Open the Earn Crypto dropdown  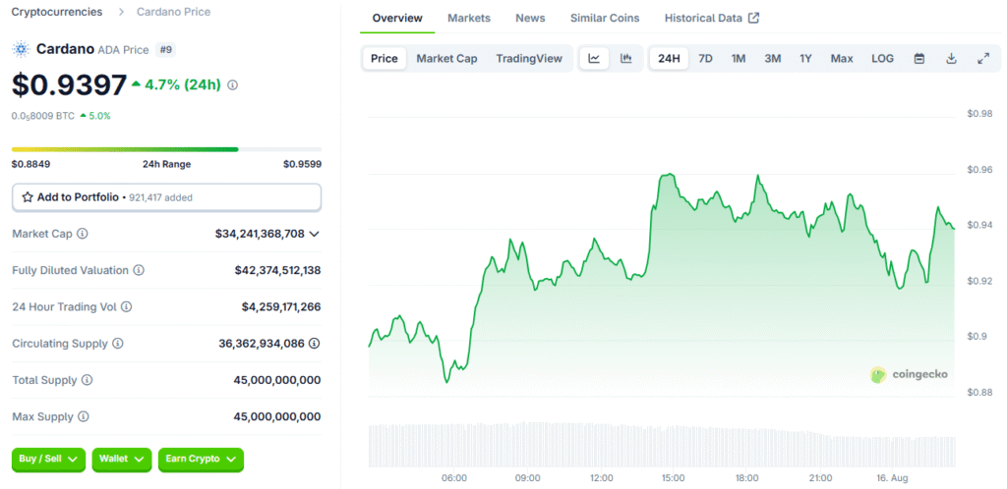pyautogui.click(x=201, y=460)
